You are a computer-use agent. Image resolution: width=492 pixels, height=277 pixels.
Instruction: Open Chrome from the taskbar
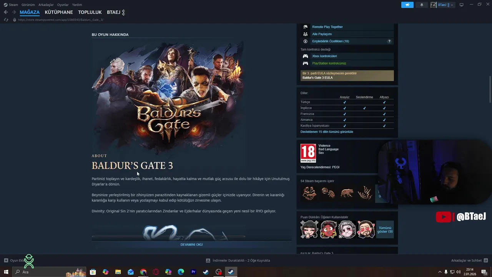pos(143,272)
